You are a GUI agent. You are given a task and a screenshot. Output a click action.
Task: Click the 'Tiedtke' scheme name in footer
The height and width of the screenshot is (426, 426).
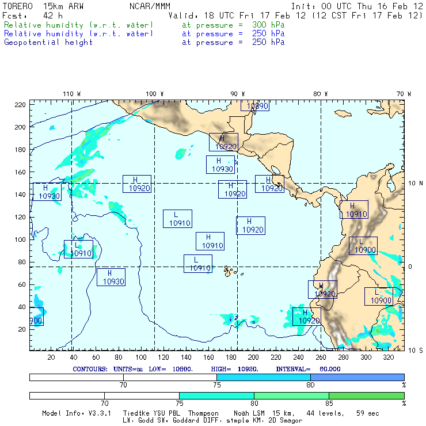(x=135, y=413)
